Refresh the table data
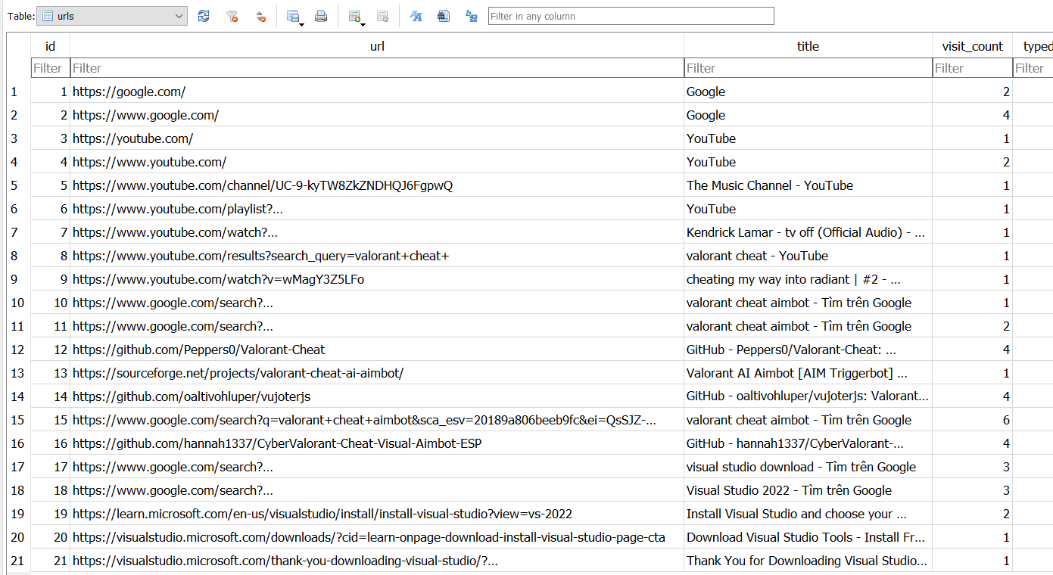This screenshot has width=1053, height=575. coord(204,16)
